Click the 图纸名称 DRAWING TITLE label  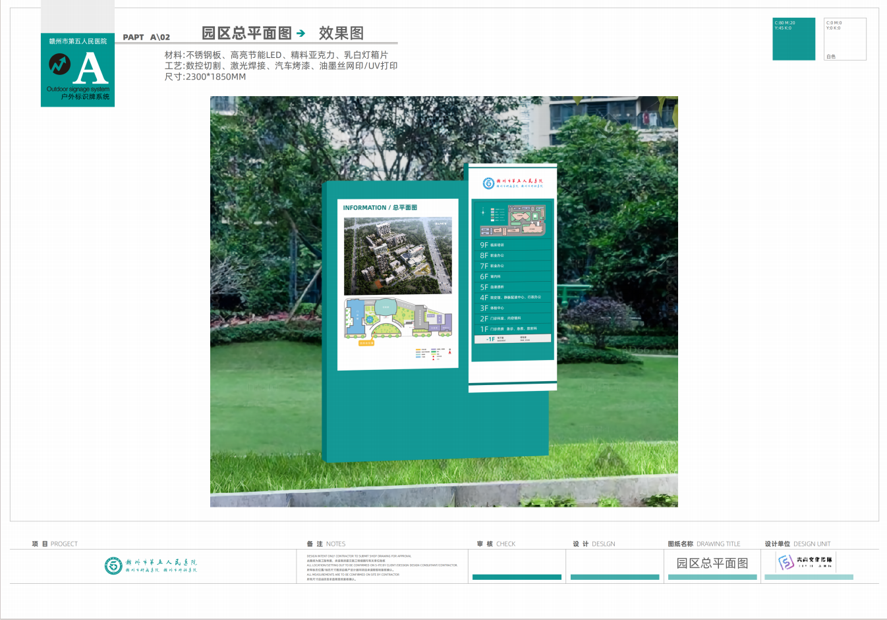704,544
